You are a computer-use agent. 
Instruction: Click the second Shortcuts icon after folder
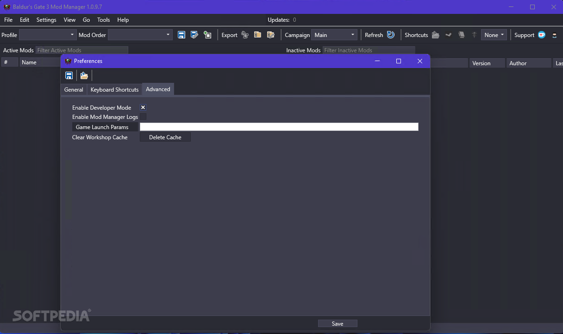point(448,35)
